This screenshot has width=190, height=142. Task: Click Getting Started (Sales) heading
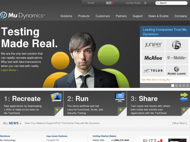click(x=104, y=136)
